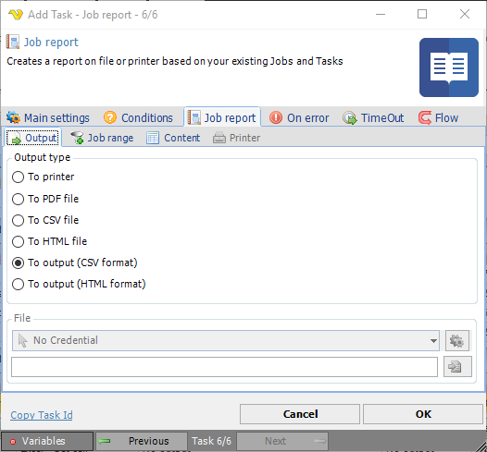Viewport: 487px width, 452px height.
Task: Click the Job report notebook header icon
Action: click(13, 42)
